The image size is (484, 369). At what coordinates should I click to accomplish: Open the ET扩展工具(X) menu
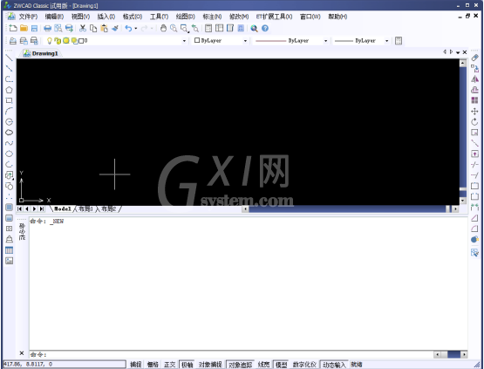(x=274, y=17)
